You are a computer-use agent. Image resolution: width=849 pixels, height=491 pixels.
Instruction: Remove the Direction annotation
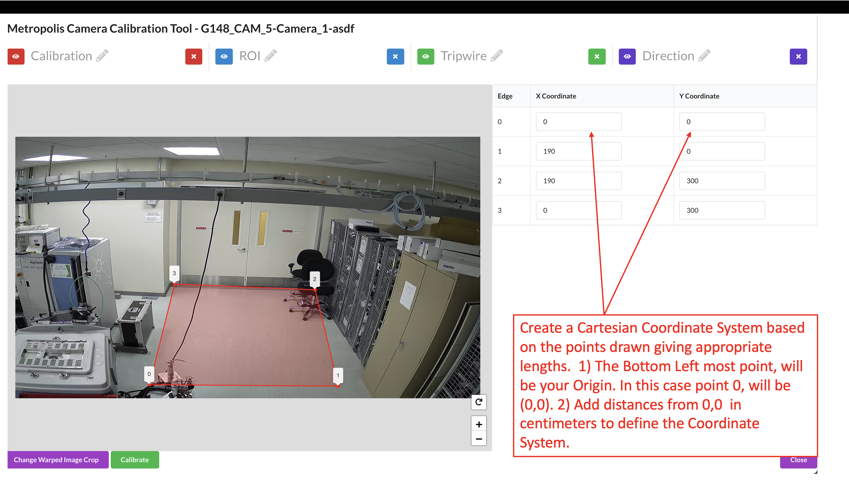coord(798,56)
